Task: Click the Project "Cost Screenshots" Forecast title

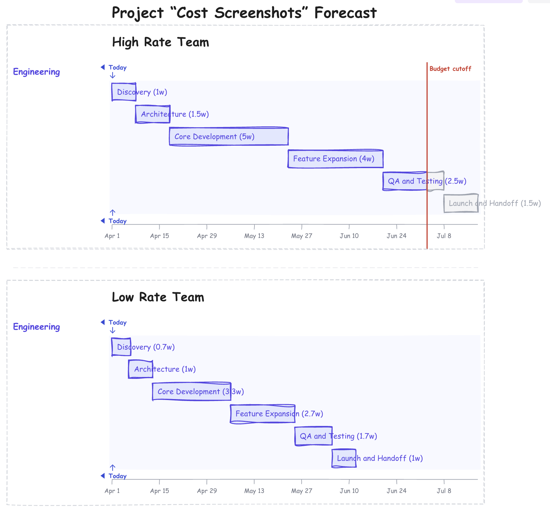Action: (x=244, y=13)
